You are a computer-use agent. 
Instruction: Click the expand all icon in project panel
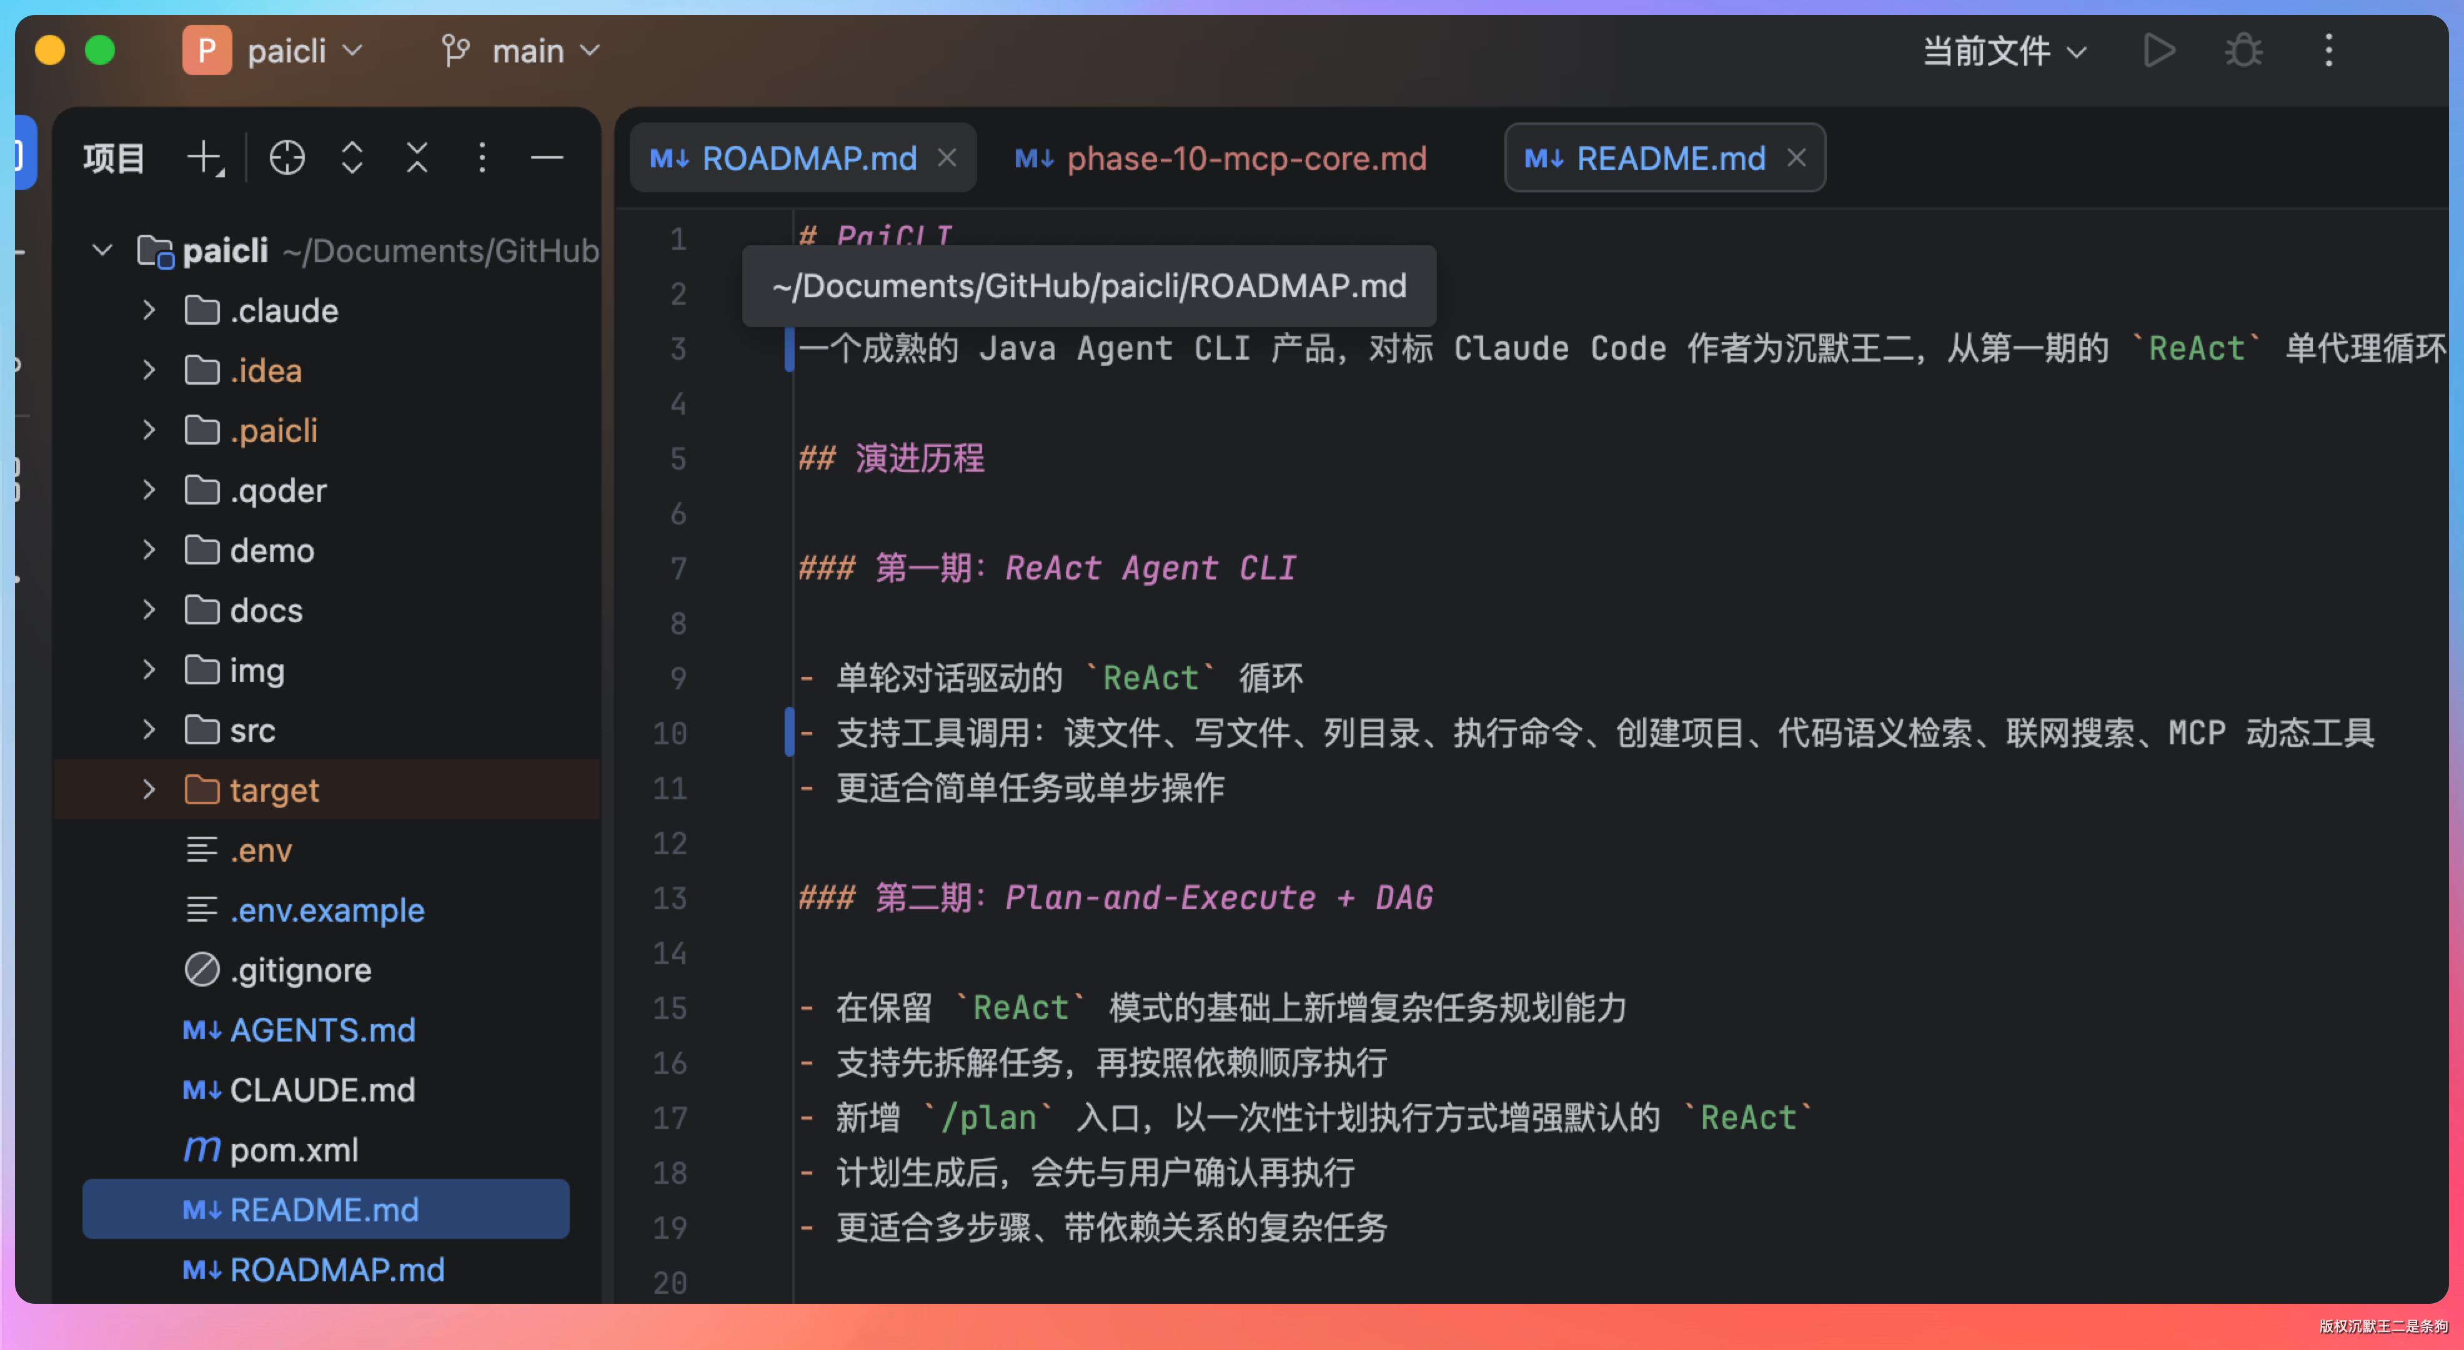(352, 158)
